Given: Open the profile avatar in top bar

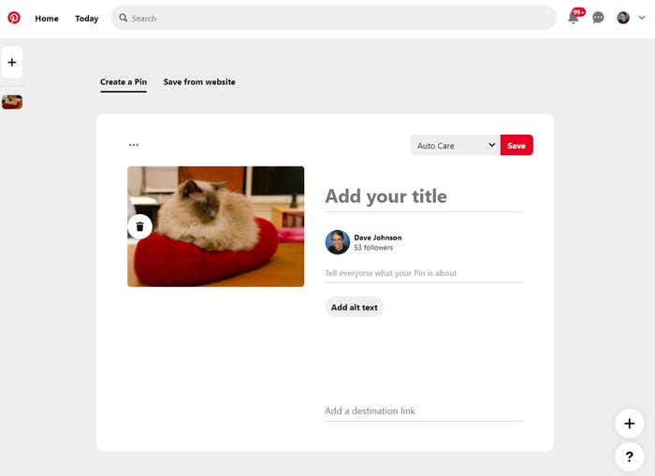Looking at the screenshot, I should (623, 18).
